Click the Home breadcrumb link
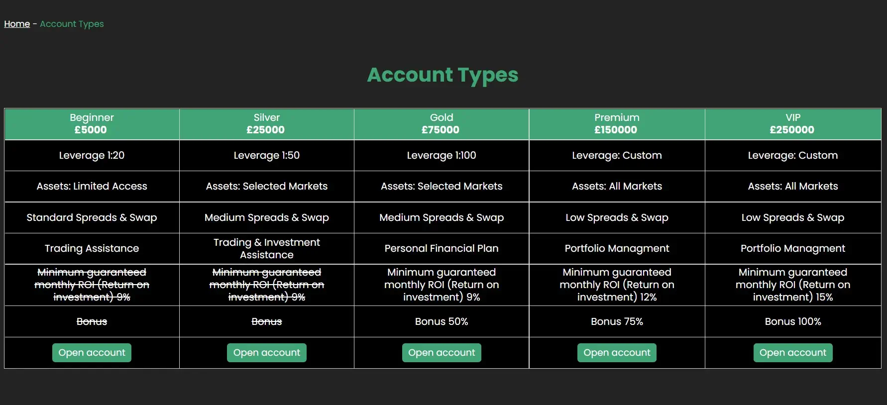The width and height of the screenshot is (887, 405). coord(17,24)
